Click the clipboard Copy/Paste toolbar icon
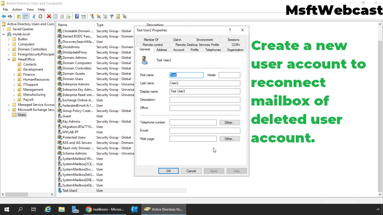Screen dimensions: 383x215 point(40,16)
